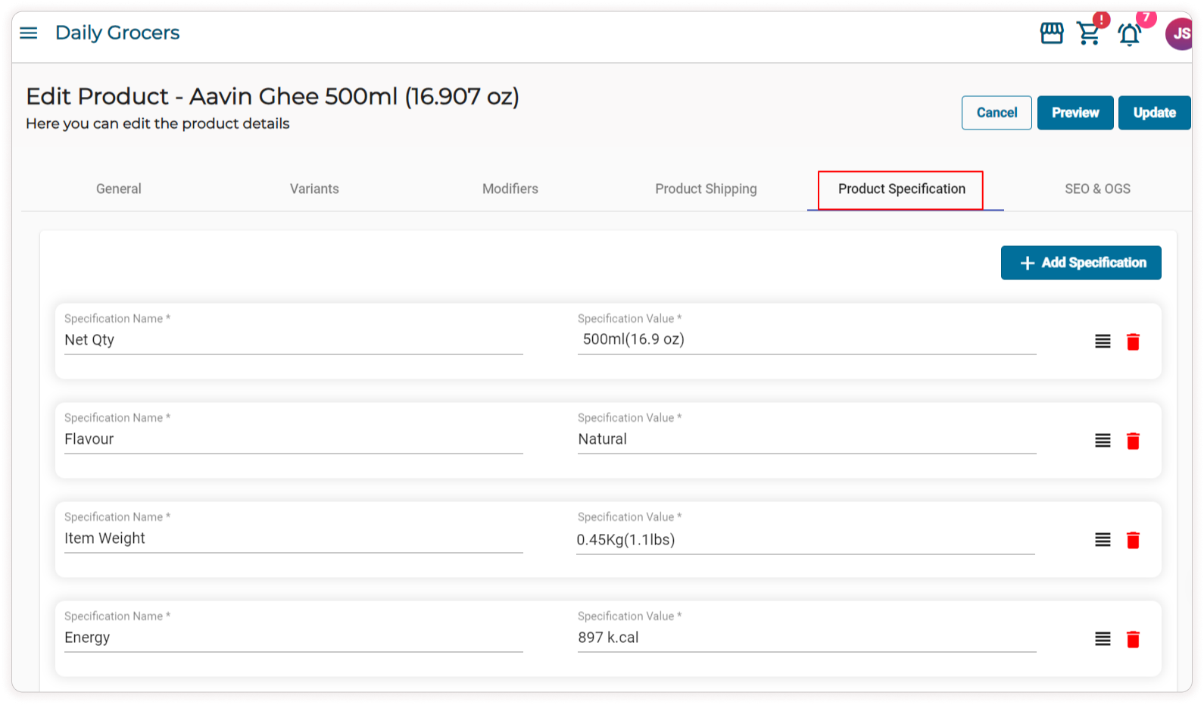Open the storefront icon in header
This screenshot has width=1204, height=705.
coord(1051,33)
